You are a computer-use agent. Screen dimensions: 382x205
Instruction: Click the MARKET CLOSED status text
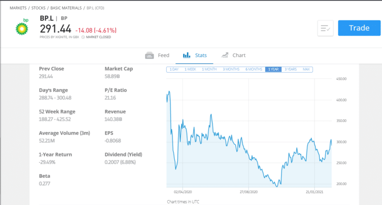pos(98,37)
